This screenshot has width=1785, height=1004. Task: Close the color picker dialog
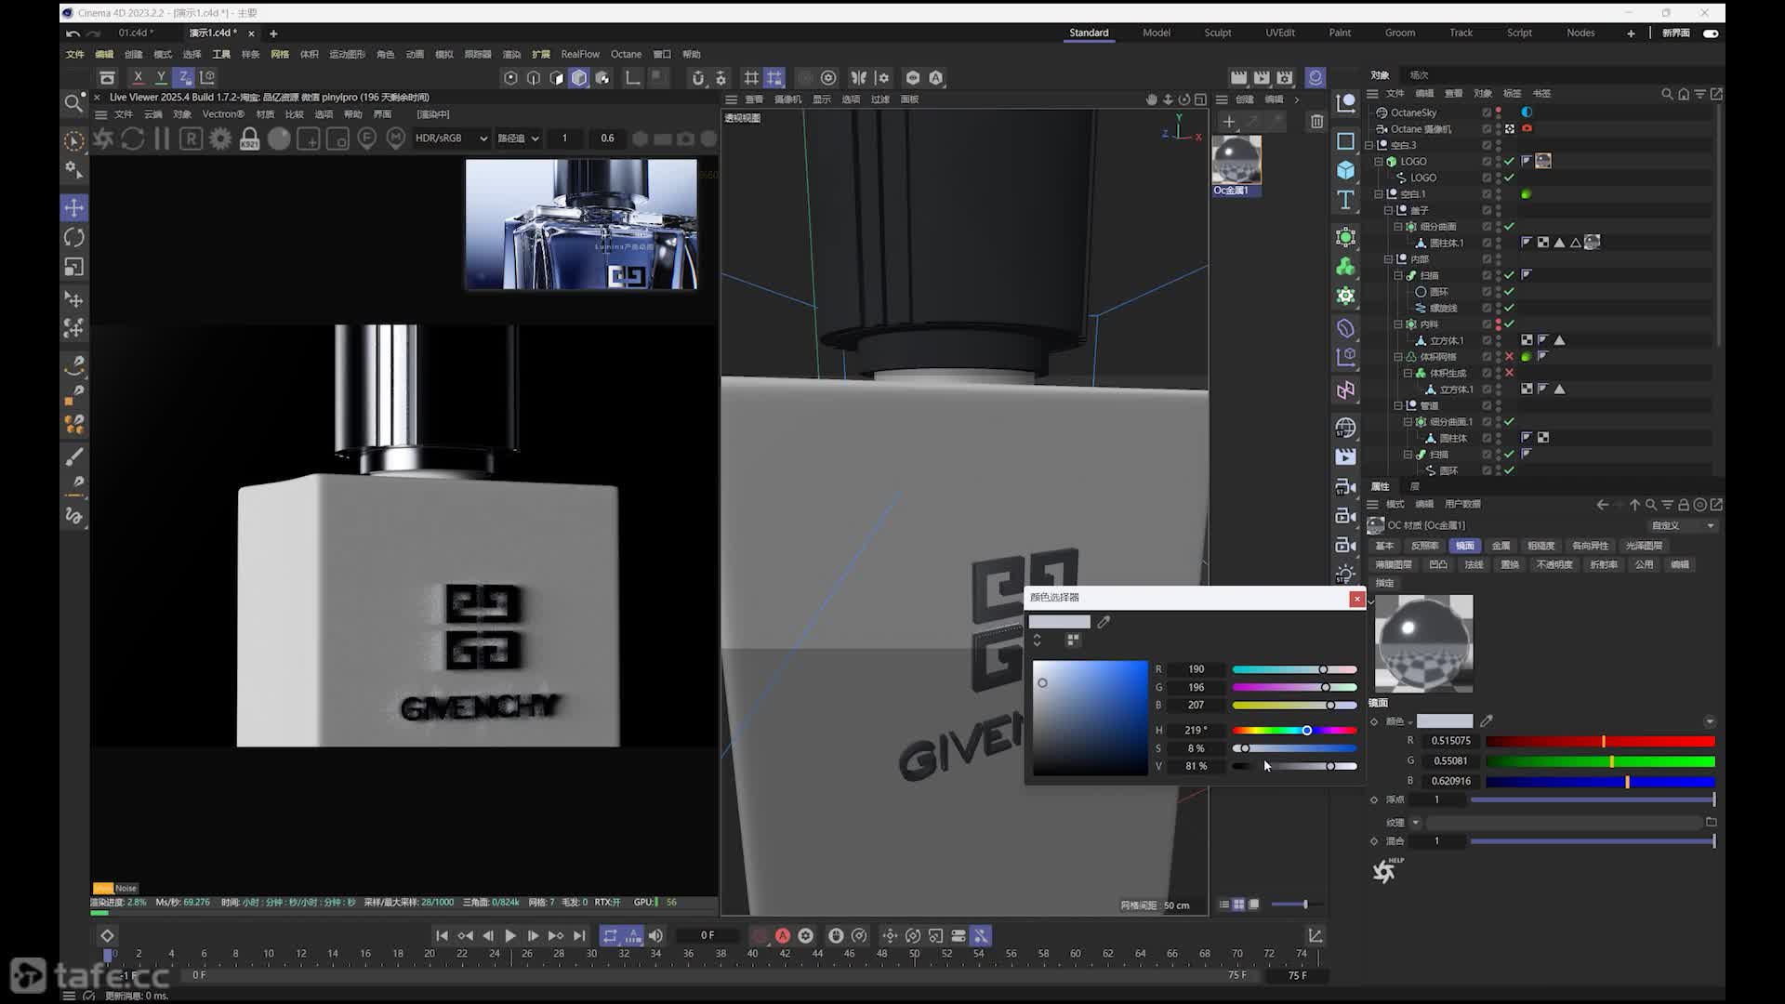pos(1356,599)
